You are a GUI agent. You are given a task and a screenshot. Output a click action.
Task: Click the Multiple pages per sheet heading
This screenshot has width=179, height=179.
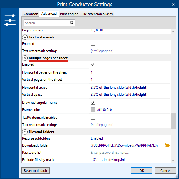click(x=48, y=58)
